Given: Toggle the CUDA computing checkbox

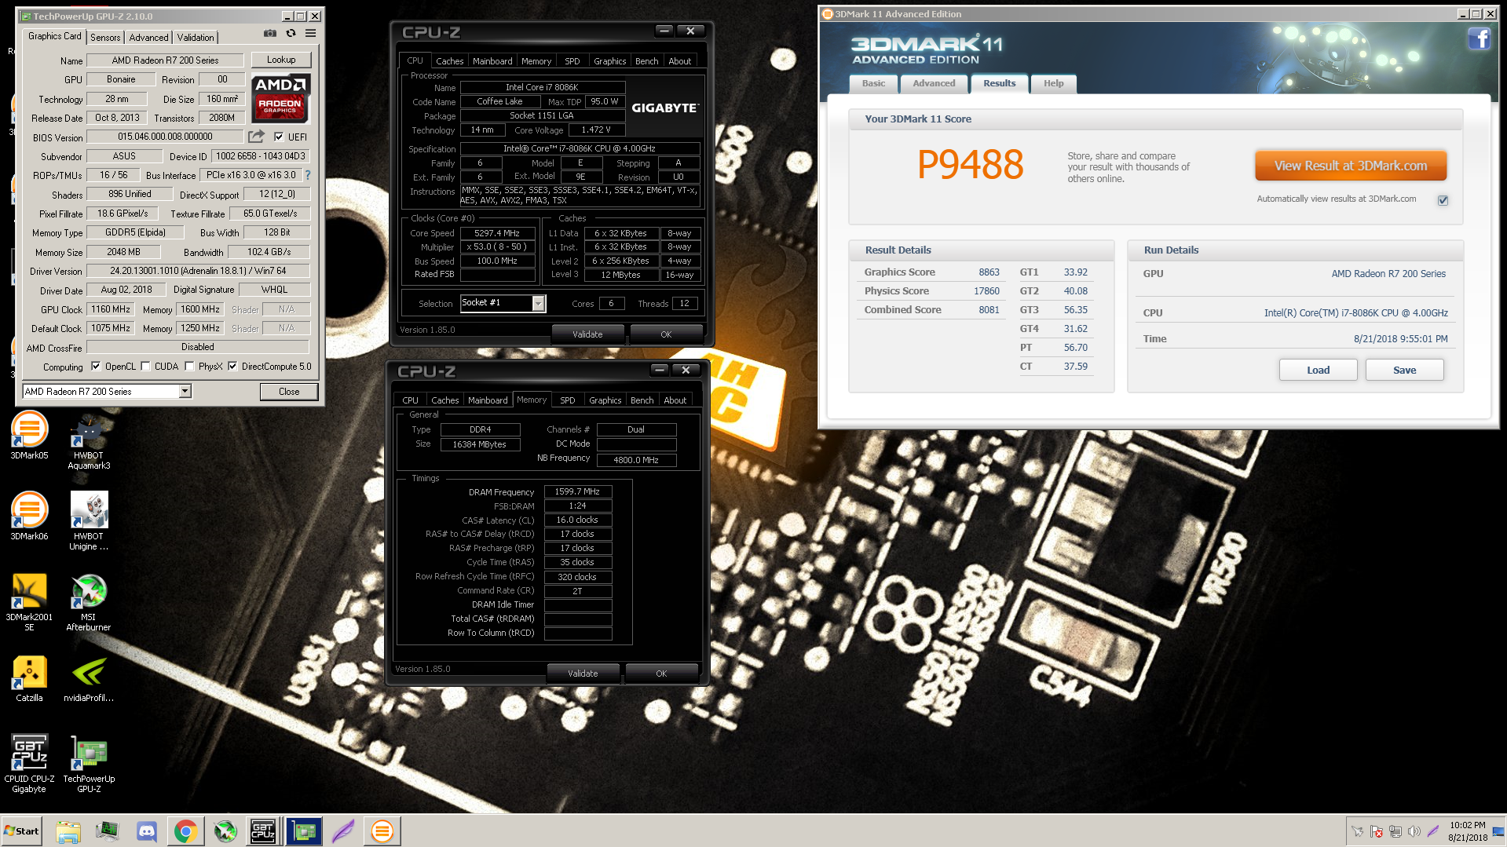Looking at the screenshot, I should (x=145, y=366).
